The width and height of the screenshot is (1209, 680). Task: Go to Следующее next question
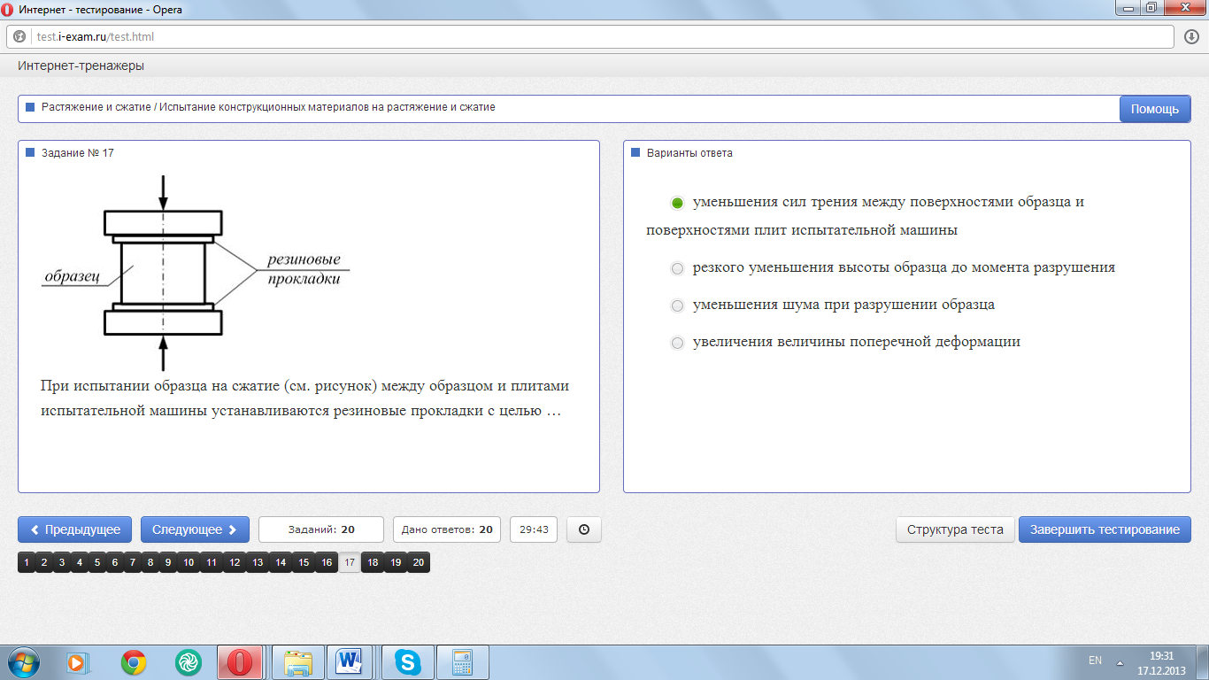tap(195, 529)
